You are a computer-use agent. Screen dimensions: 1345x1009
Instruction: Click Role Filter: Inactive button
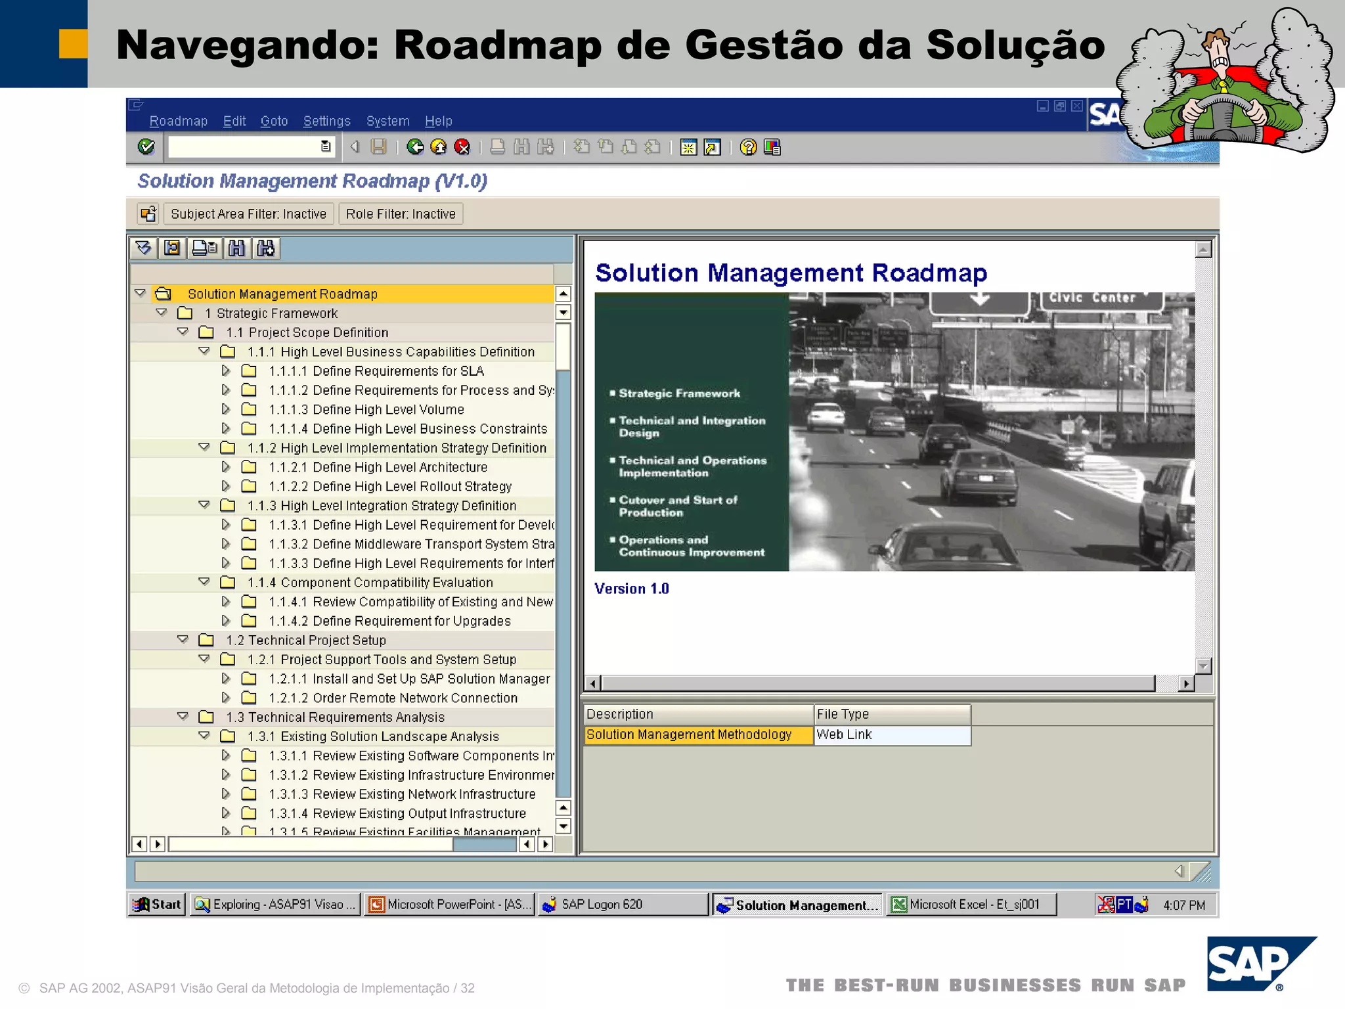pos(401,213)
